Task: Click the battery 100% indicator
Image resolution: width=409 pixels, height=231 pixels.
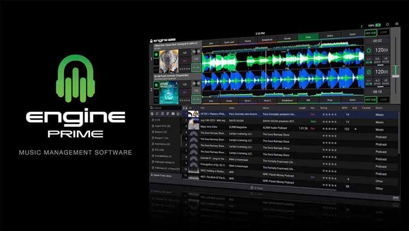Action: tap(374, 25)
